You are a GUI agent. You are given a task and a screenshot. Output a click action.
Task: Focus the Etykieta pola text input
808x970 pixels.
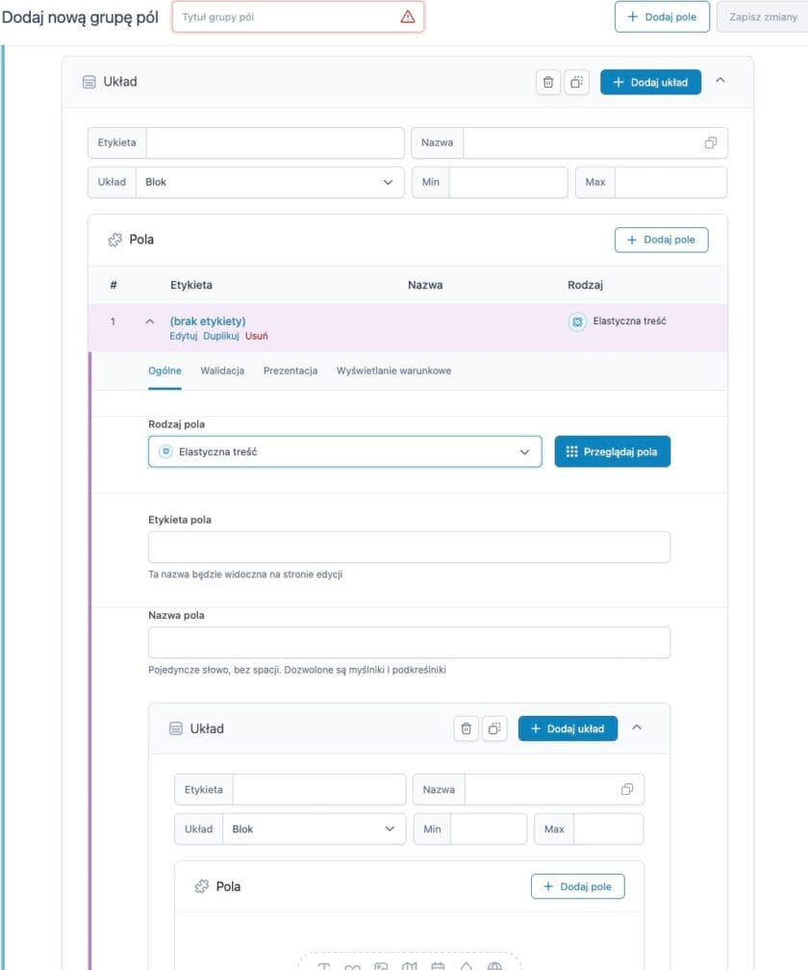point(409,548)
